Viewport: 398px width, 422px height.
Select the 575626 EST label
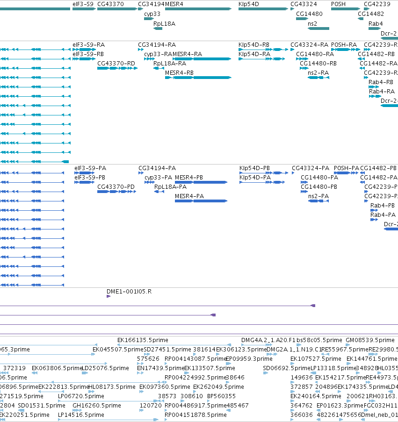pyautogui.click(x=148, y=359)
